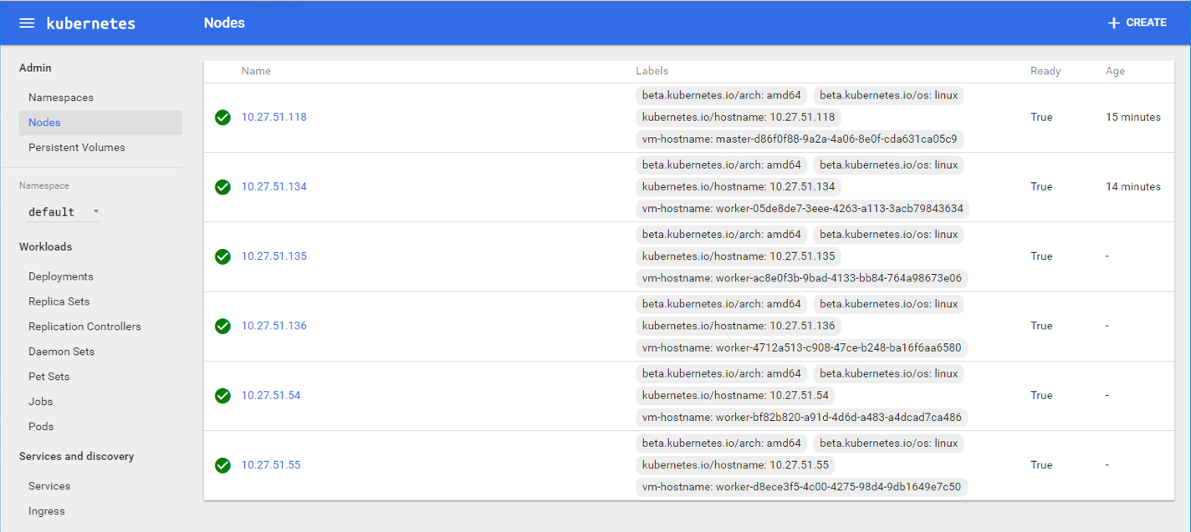Viewport: 1191px width, 532px height.
Task: Click green status icon for node 10.27.51.54
Action: (222, 396)
